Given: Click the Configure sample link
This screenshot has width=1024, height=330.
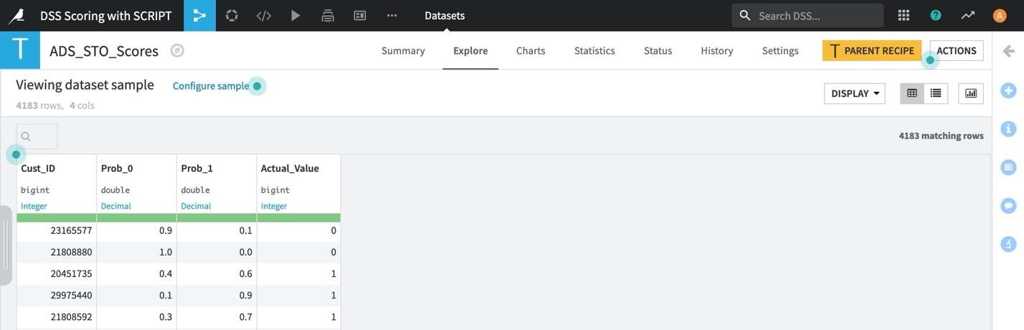Looking at the screenshot, I should pyautogui.click(x=211, y=86).
